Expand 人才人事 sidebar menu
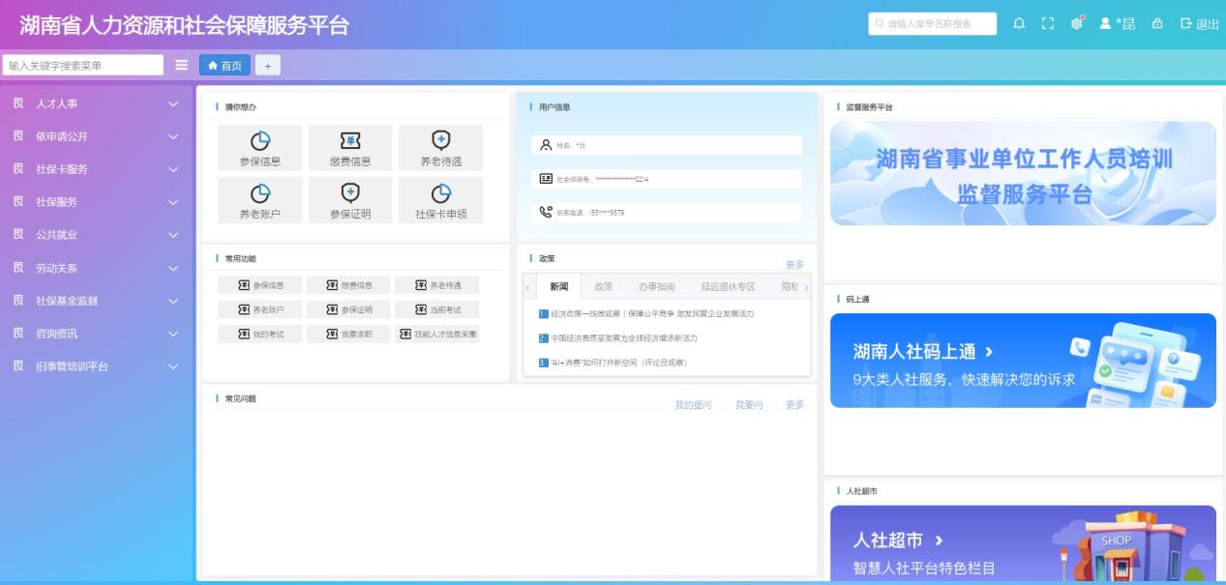 coord(95,103)
